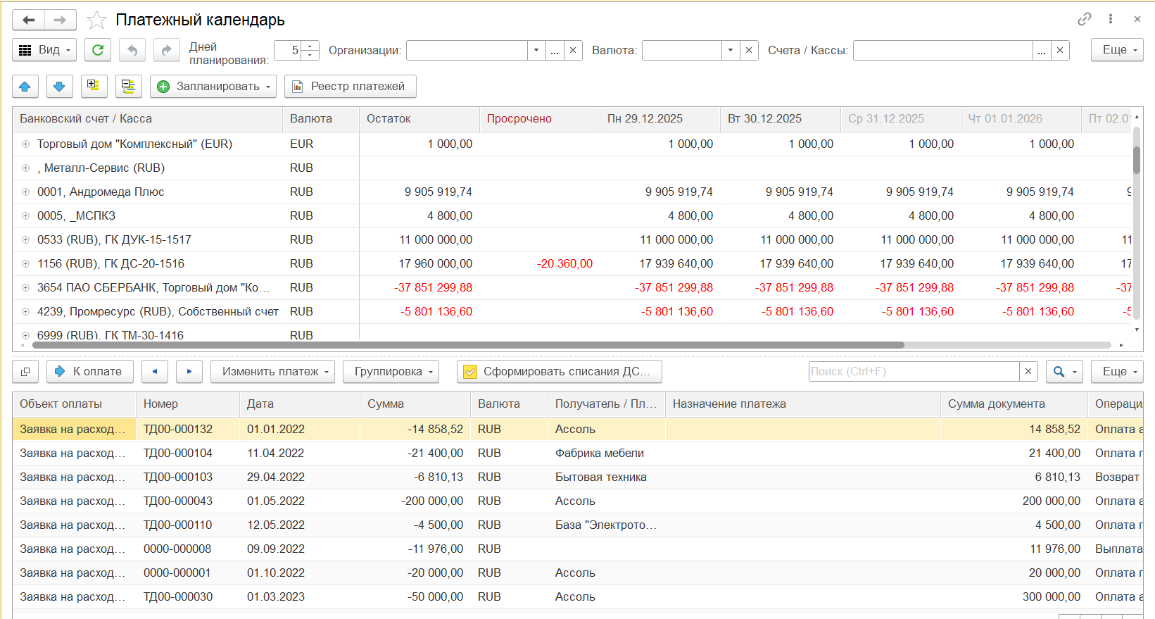The image size is (1155, 619).
Task: Expand the 1156 (RUB), ГК ДС-20-1516 row
Action: point(26,264)
